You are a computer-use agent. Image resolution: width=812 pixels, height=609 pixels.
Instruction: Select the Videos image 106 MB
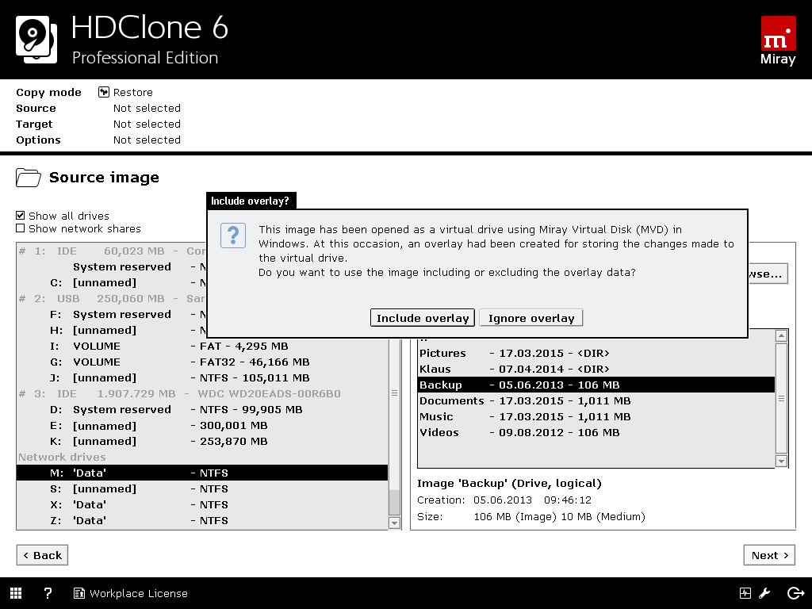(x=596, y=432)
